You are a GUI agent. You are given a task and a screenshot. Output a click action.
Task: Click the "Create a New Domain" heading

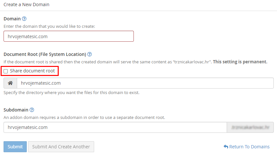[26, 5]
